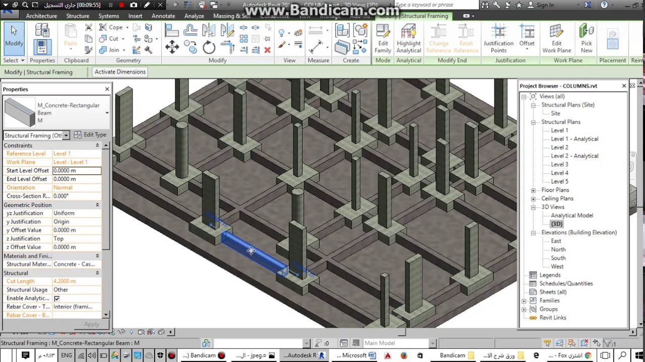Click the red Delete X icon
Image resolution: width=645 pixels, height=362 pixels.
pos(267,50)
